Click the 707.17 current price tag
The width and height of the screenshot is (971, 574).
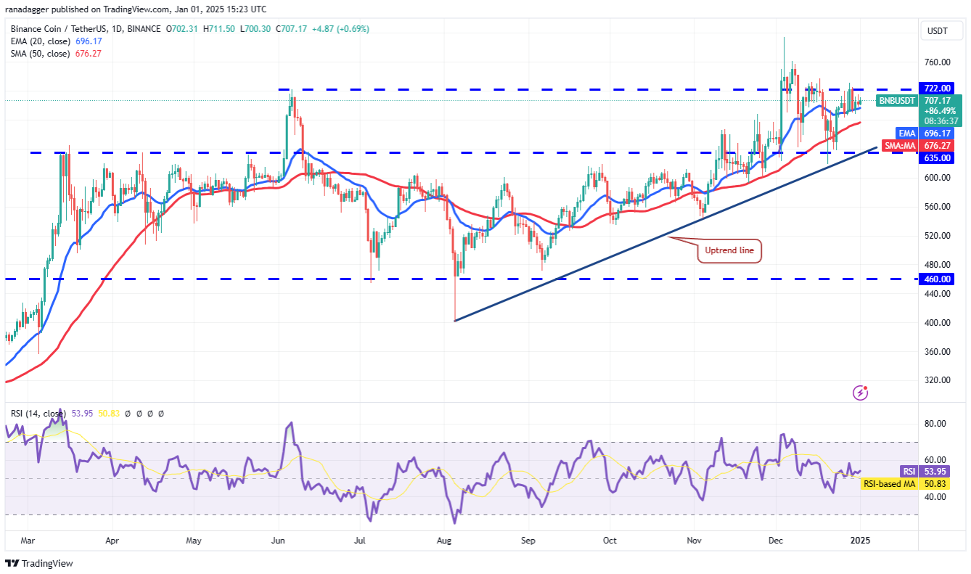[936, 101]
